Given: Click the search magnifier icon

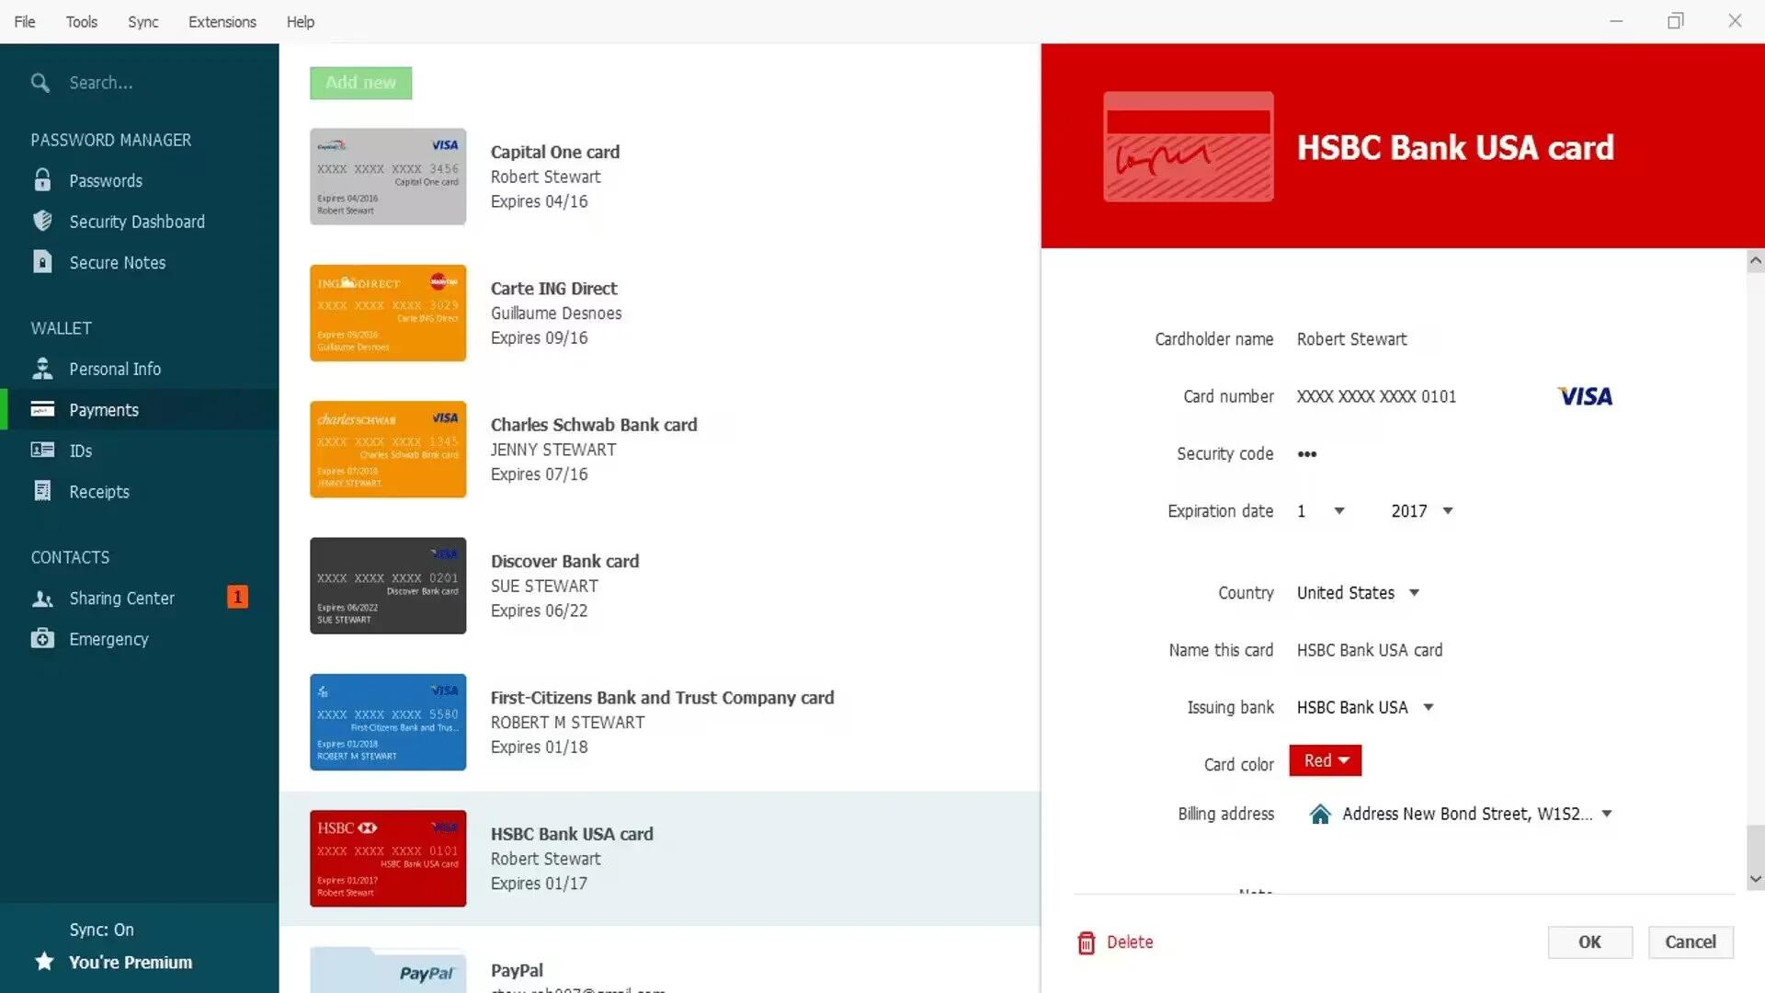Looking at the screenshot, I should [x=40, y=83].
